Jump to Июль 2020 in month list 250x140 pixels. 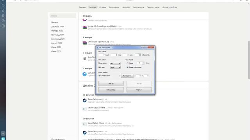click(x=56, y=47)
